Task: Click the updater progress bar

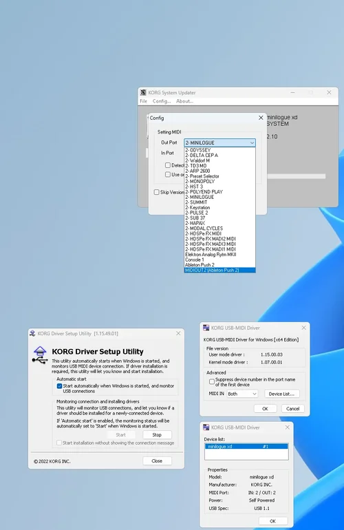Action: pyautogui.click(x=296, y=176)
